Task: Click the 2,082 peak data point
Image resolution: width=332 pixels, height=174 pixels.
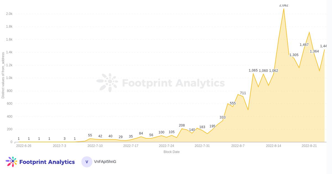Action: (284, 9)
